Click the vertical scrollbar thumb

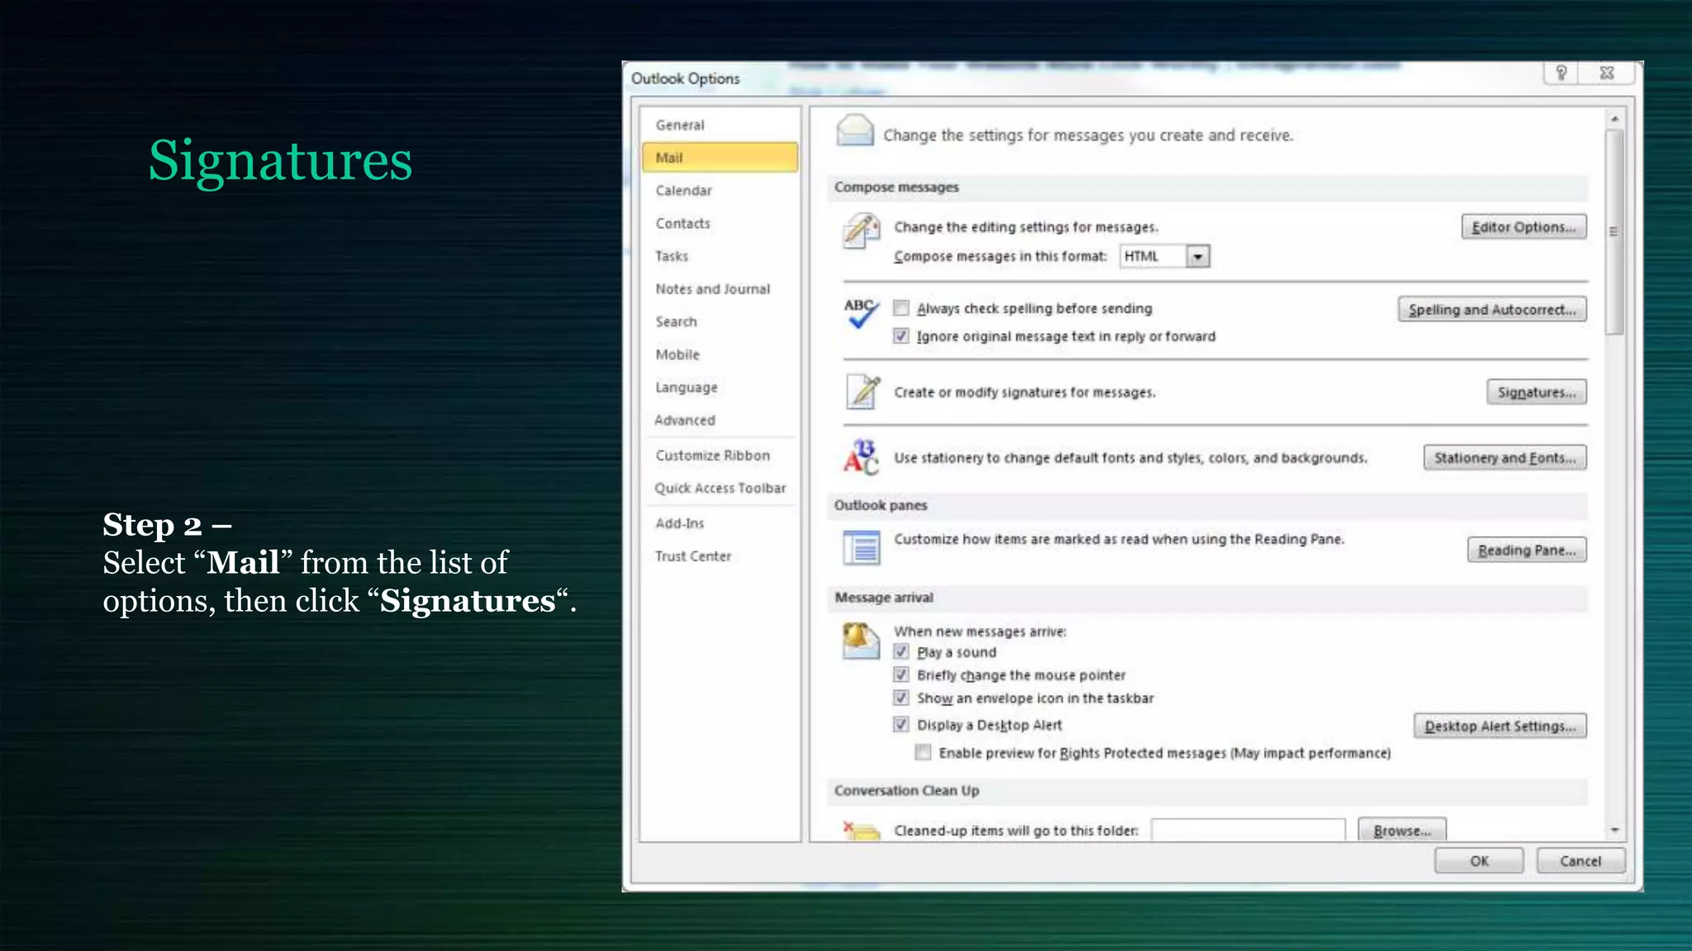[1614, 232]
